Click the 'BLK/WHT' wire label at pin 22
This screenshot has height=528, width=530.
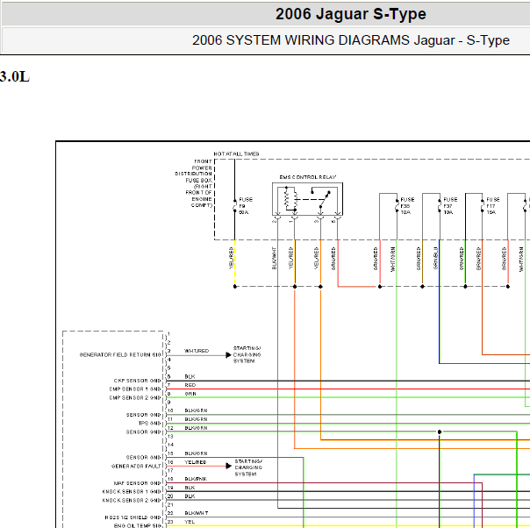click(x=197, y=513)
